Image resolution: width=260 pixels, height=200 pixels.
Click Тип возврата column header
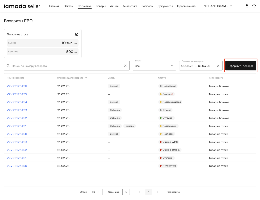(216, 78)
